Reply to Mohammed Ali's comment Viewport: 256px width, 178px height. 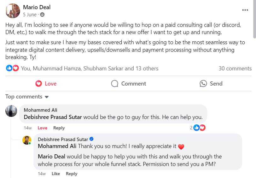[59, 128]
